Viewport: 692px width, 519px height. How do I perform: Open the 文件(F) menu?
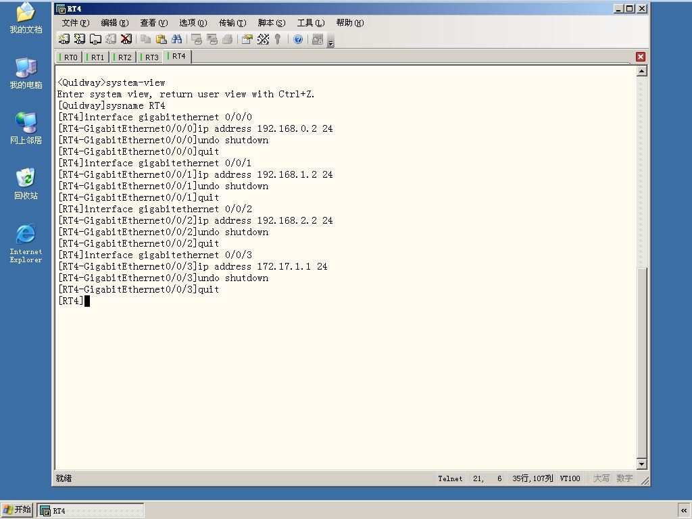pyautogui.click(x=76, y=23)
